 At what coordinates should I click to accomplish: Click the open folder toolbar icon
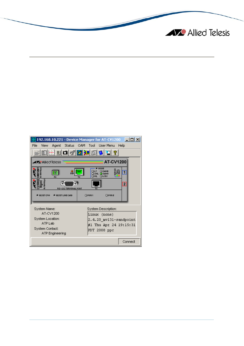click(x=37, y=153)
